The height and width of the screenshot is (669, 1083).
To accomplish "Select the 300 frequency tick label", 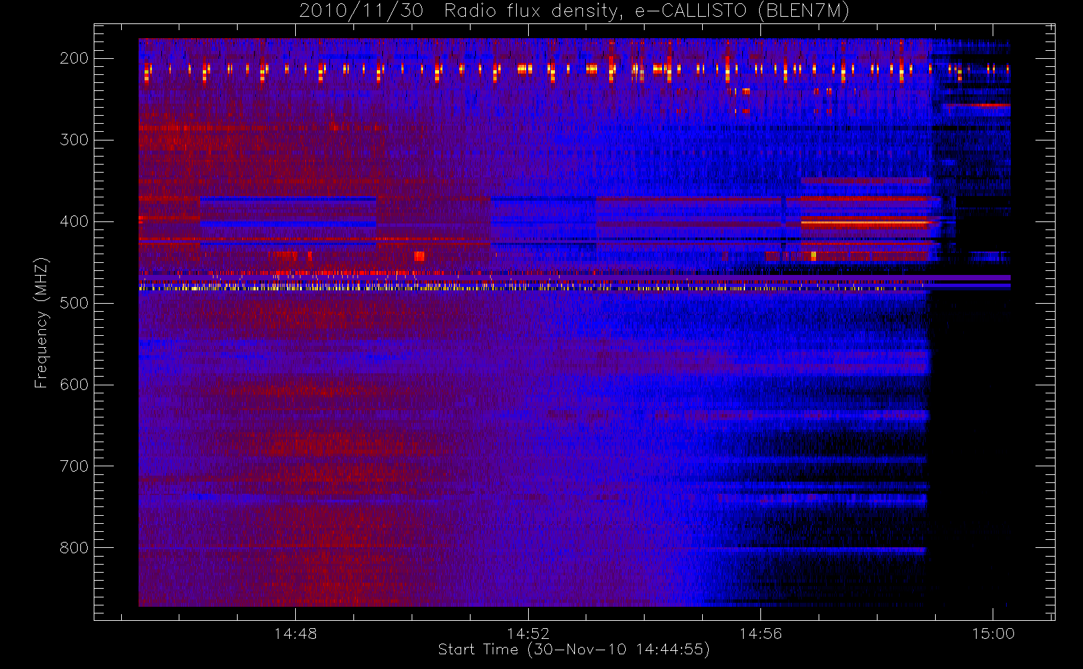I will point(74,140).
